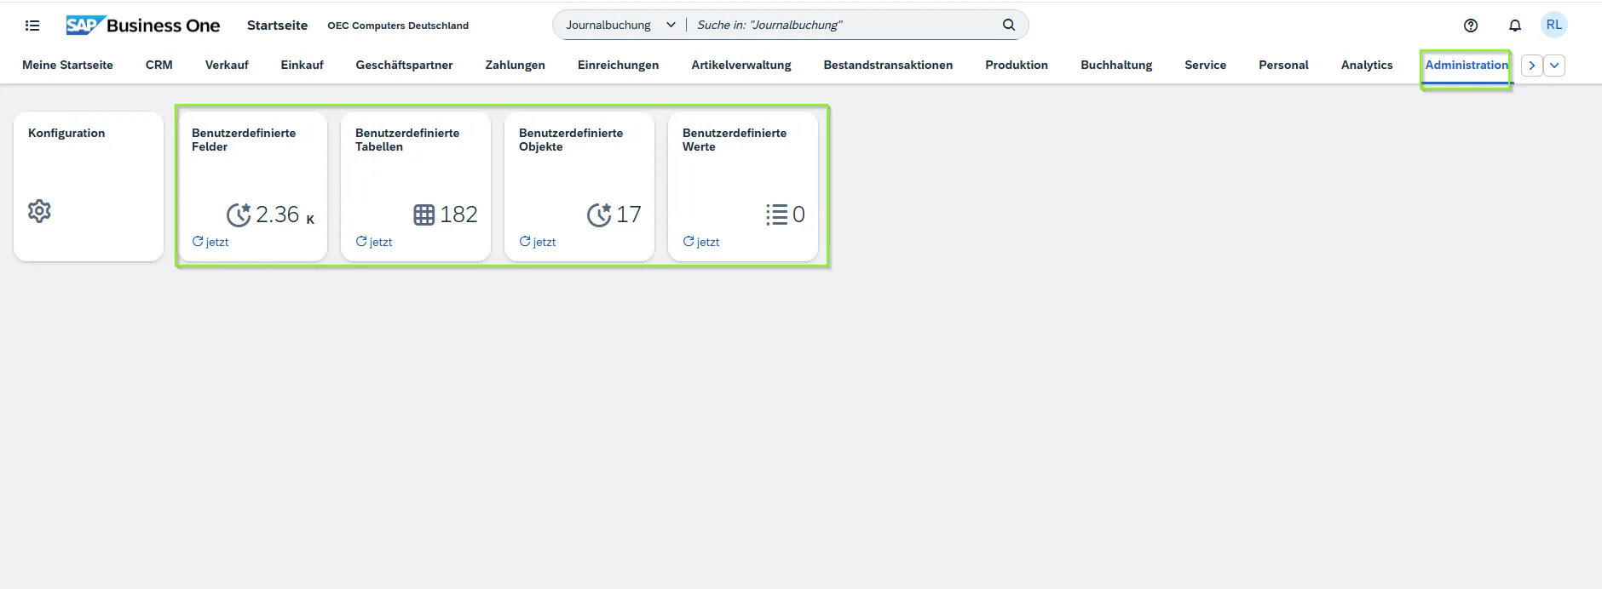Select the Administration tab
This screenshot has height=589, width=1602.
tap(1466, 65)
